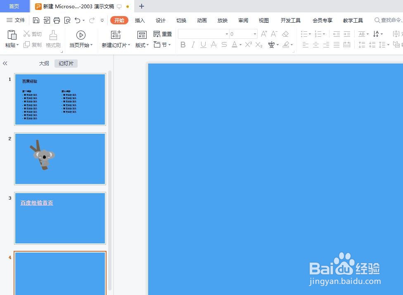Switch to Transitions (切换) tab
Viewport: 403px width, 295px height.
(181, 20)
